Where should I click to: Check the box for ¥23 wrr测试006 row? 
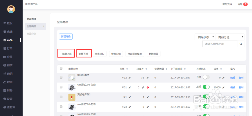[61, 106]
